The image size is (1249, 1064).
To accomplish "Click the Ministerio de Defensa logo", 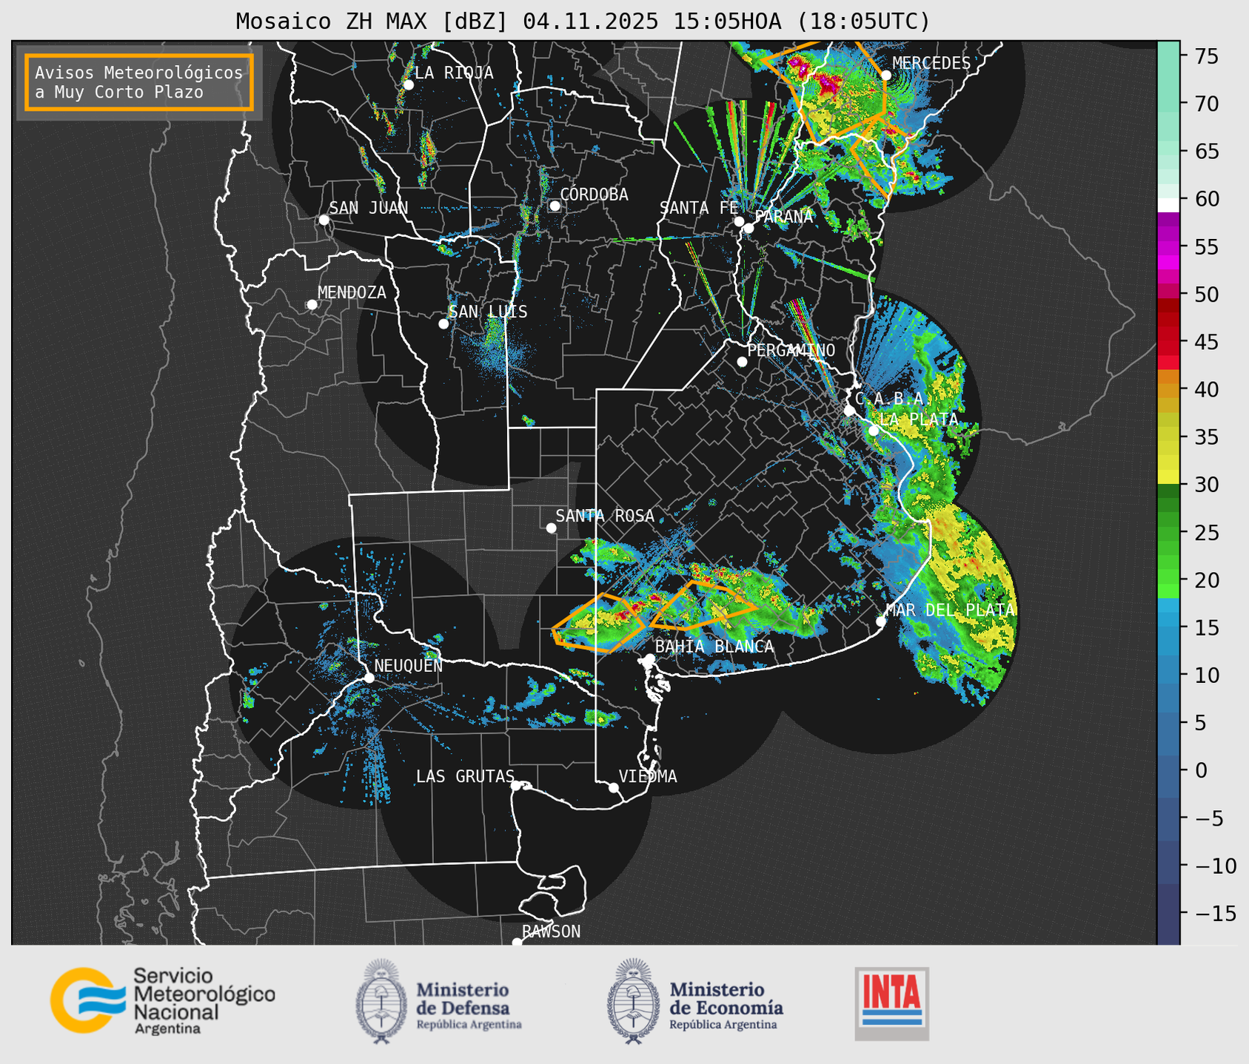I will coord(438,1001).
